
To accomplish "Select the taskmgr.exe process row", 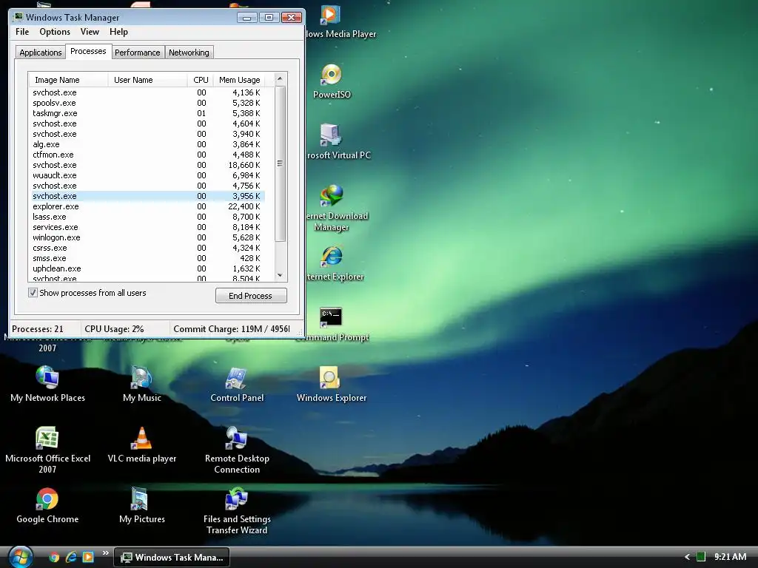I will pos(148,113).
